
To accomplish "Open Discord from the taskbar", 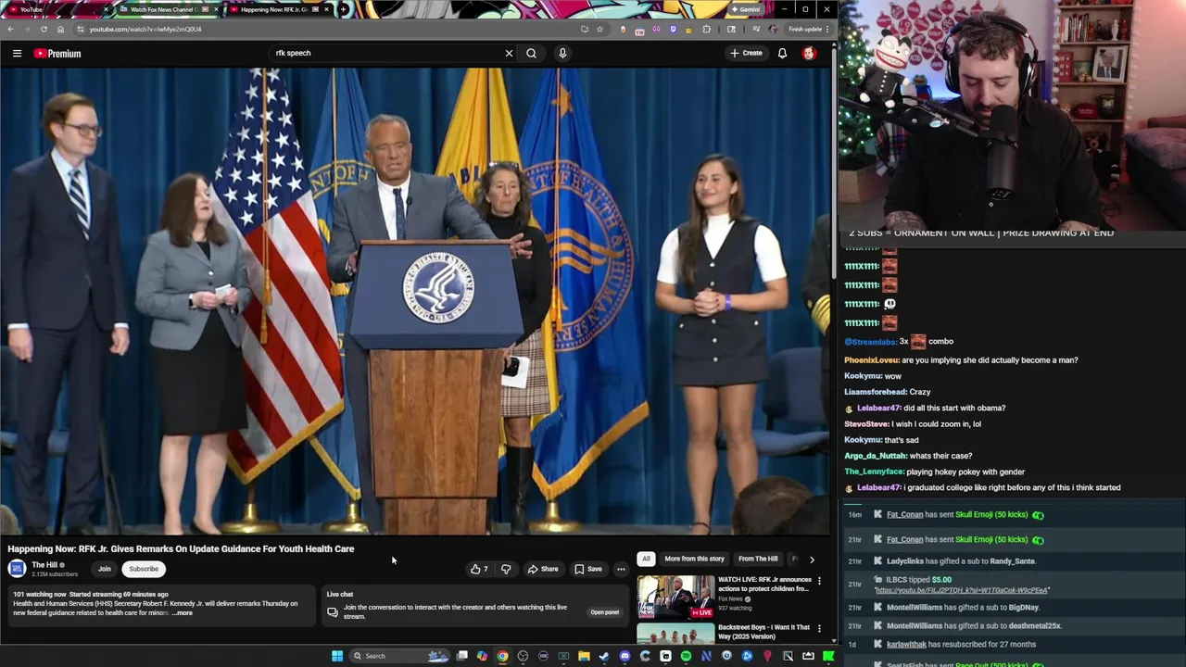I will (625, 656).
